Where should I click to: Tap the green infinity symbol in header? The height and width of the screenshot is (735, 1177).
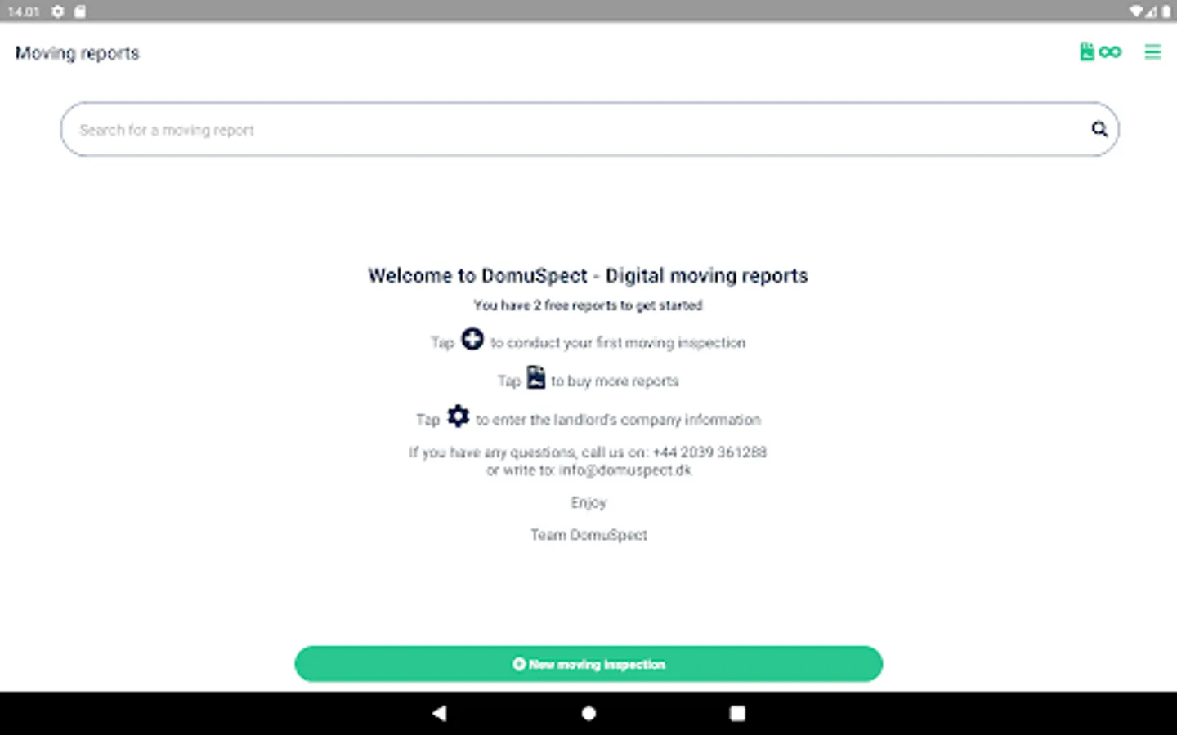[x=1110, y=51]
